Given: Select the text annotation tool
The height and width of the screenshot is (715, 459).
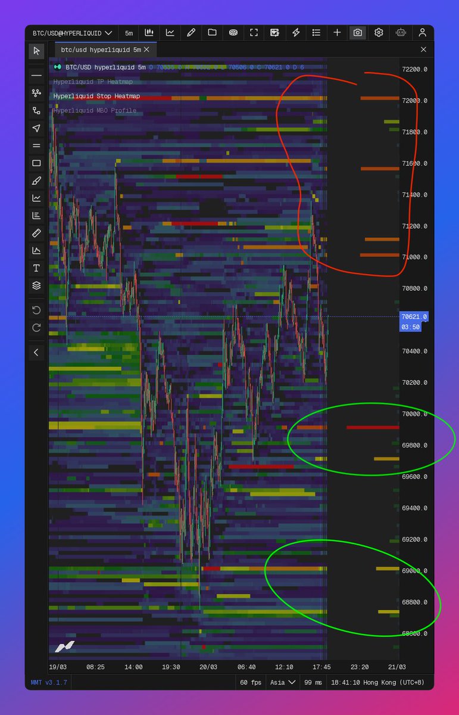Looking at the screenshot, I should [36, 268].
